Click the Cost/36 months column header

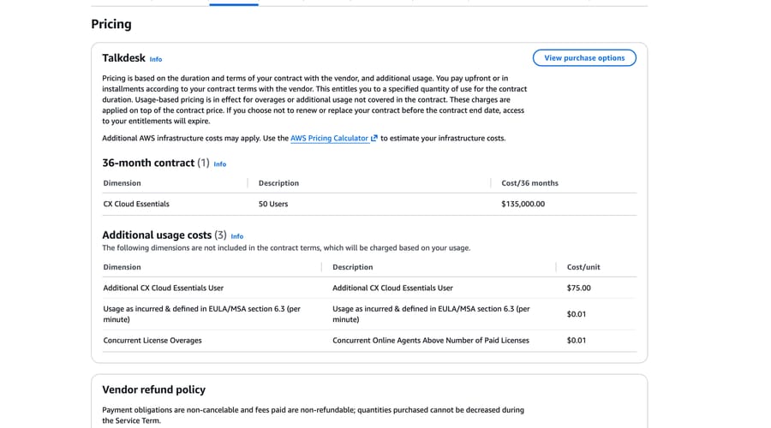[529, 183]
